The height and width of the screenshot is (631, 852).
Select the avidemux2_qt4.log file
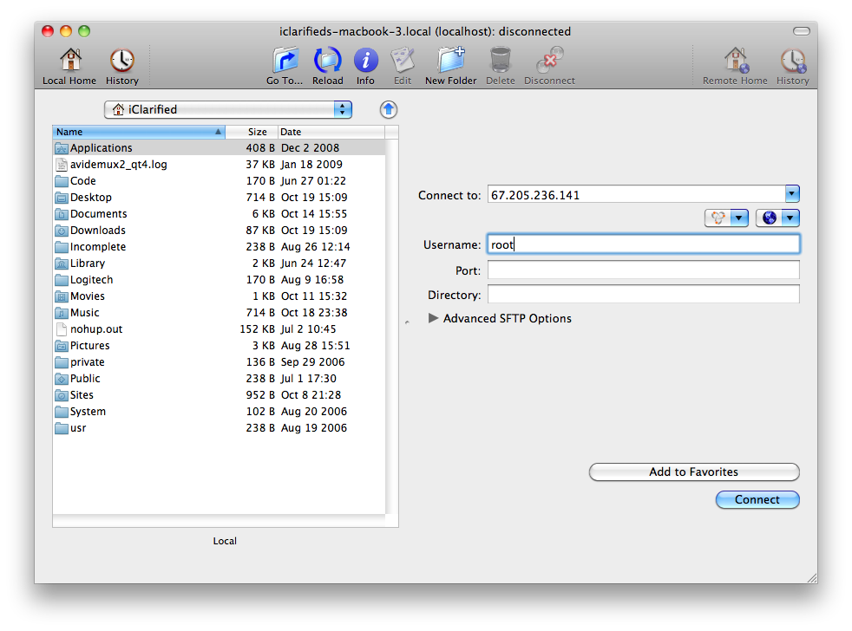click(118, 165)
